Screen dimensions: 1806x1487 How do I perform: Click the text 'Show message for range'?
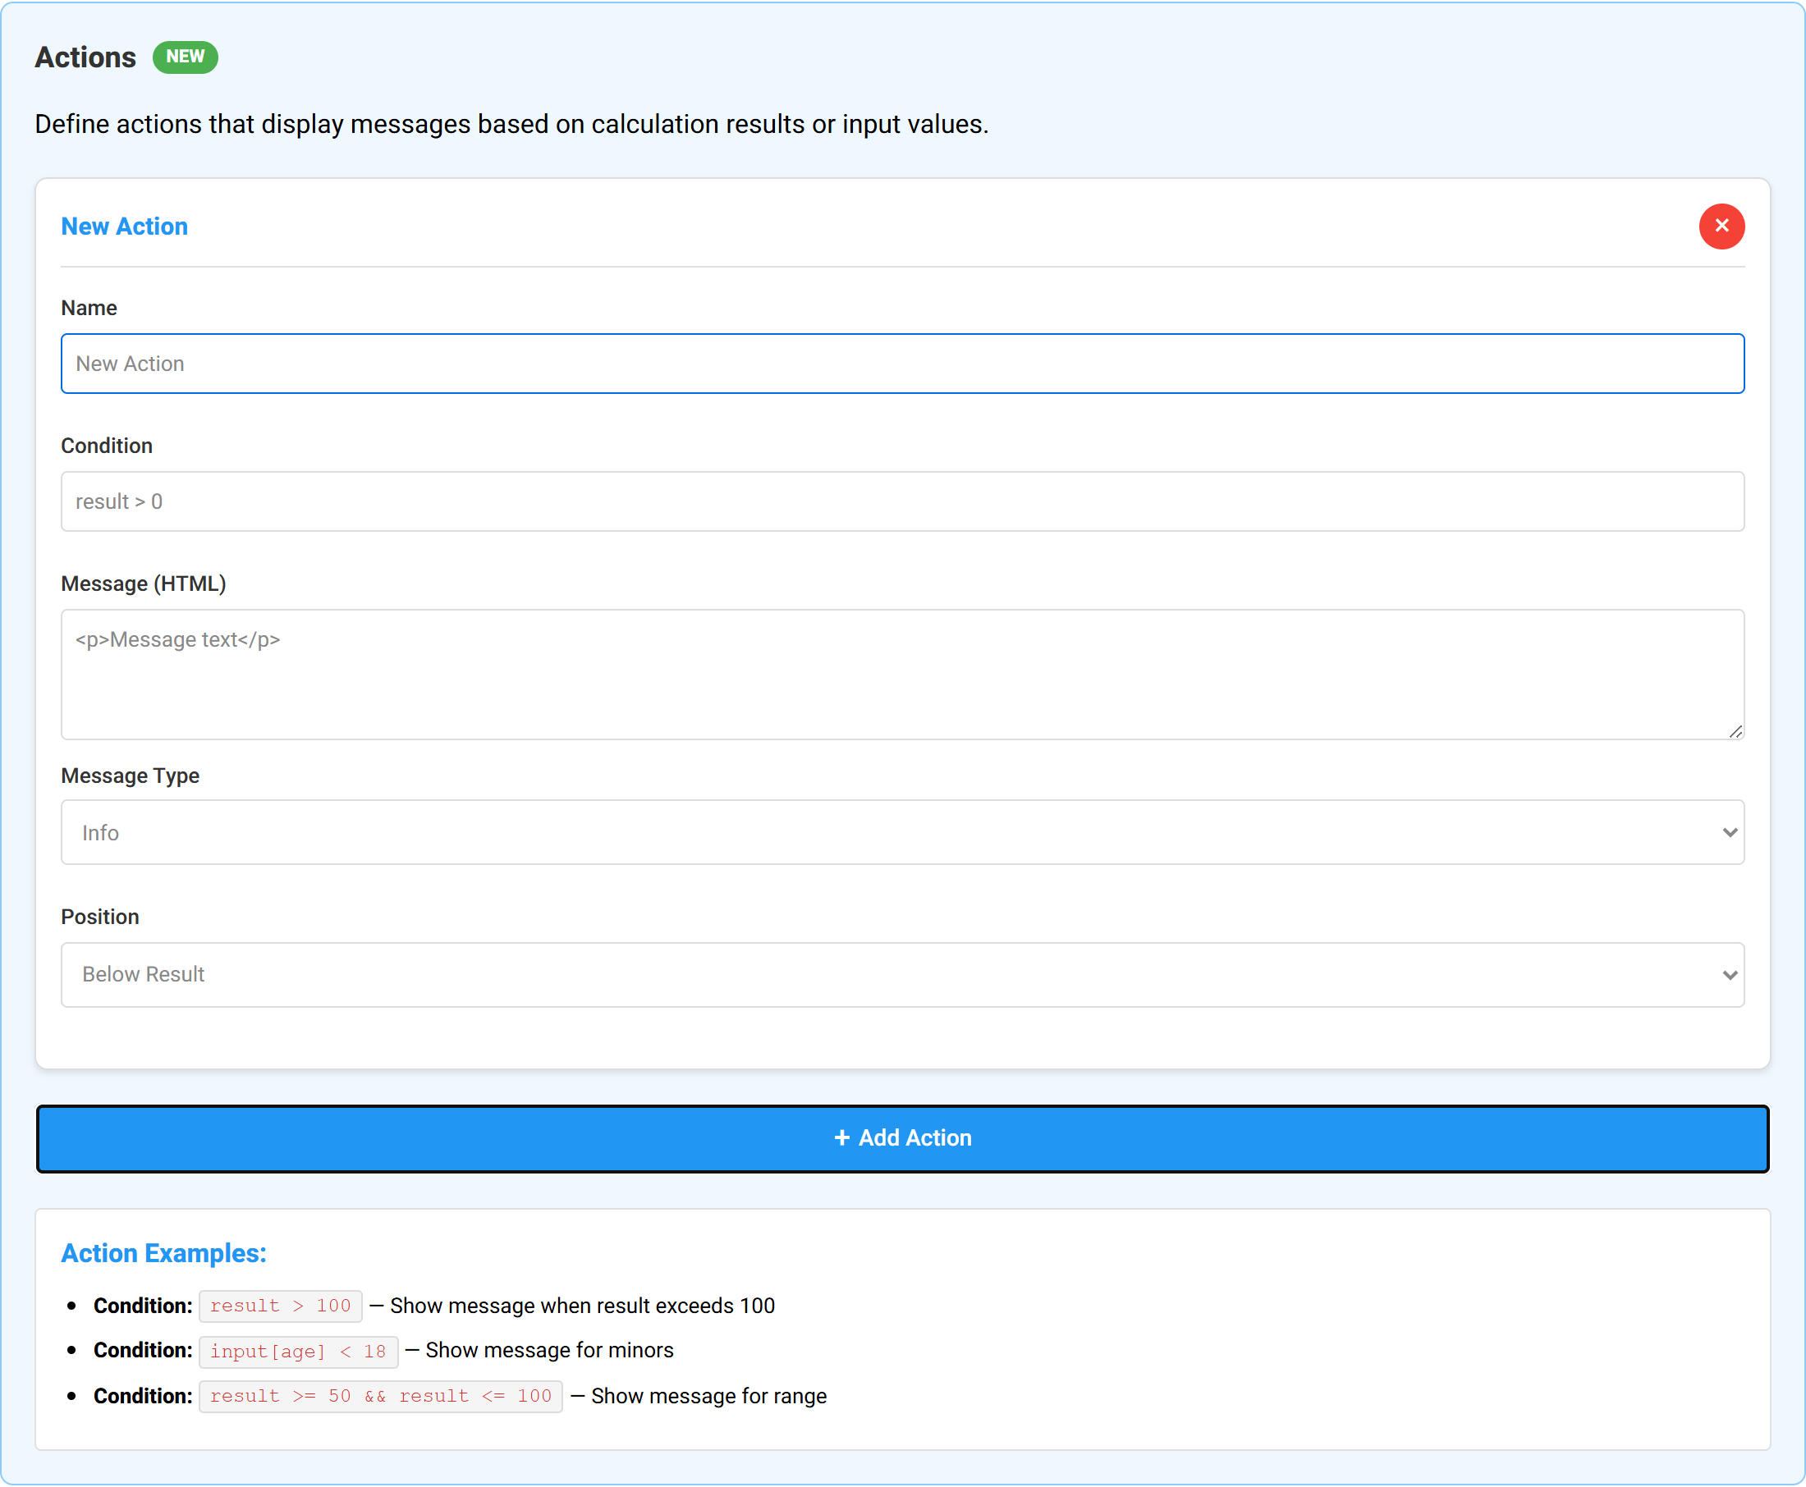[x=708, y=1397]
